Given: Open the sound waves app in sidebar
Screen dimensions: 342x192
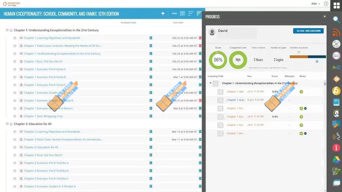Looking at the screenshot, I should tap(336, 136).
